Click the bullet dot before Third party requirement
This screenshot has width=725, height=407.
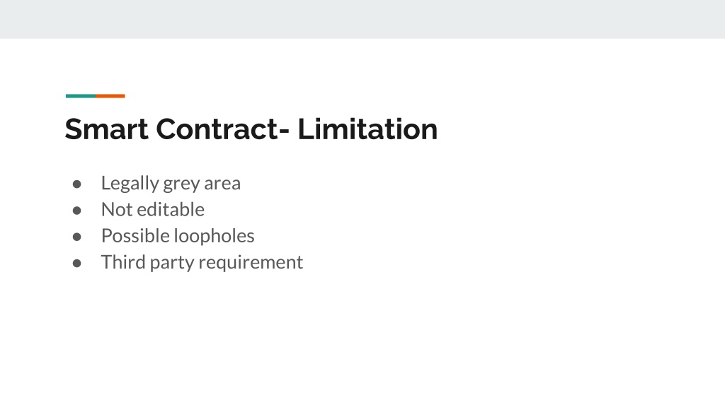click(77, 264)
